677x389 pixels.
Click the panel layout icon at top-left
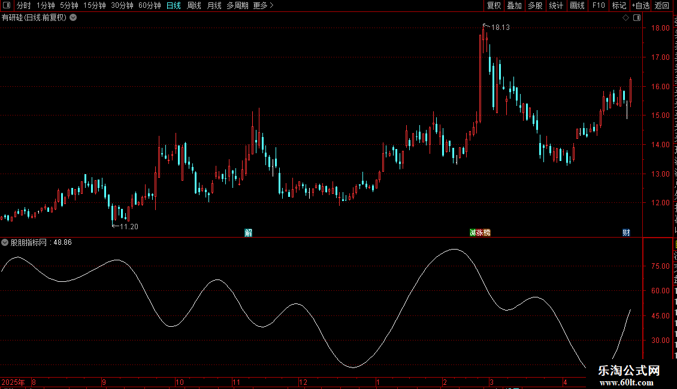click(x=7, y=5)
